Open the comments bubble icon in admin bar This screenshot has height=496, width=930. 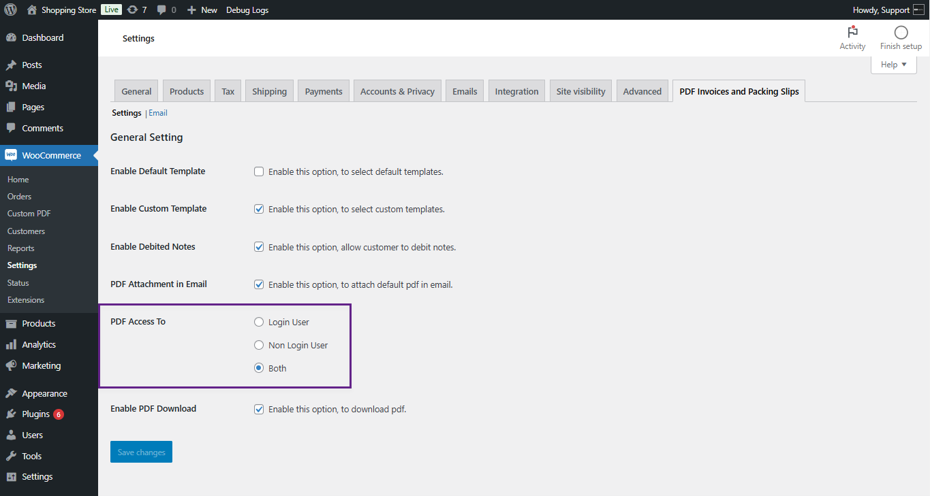click(161, 10)
